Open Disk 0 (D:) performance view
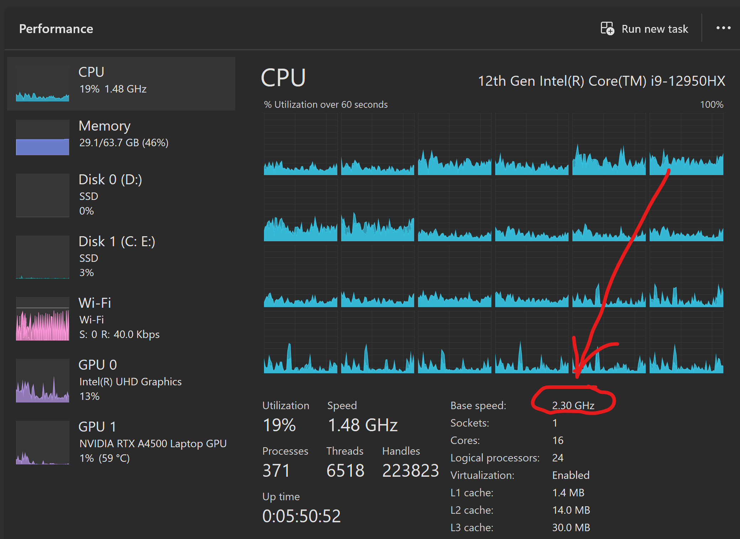Viewport: 740px width, 539px height. click(x=121, y=195)
